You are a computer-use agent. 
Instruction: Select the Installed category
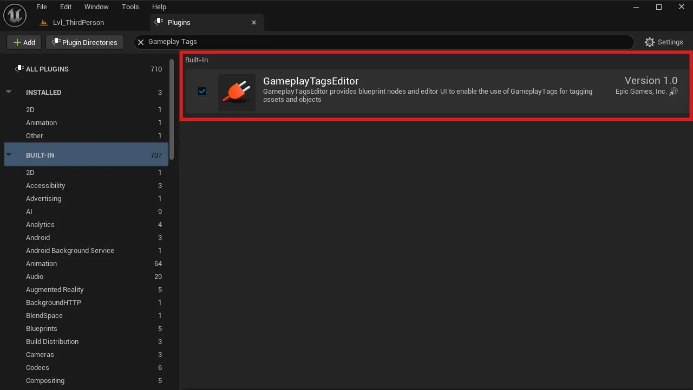point(86,92)
